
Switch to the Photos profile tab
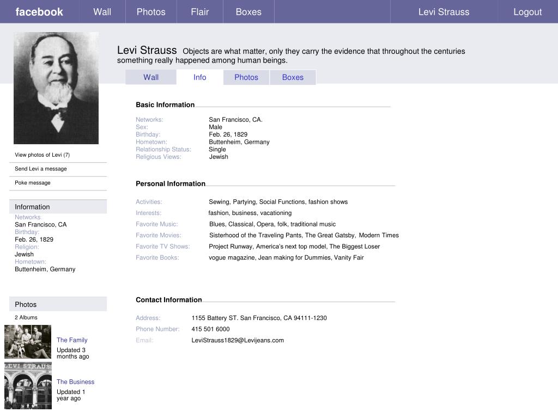point(246,77)
